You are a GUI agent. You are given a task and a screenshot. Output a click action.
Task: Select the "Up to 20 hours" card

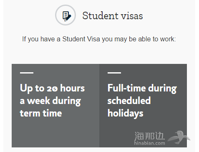55,106
